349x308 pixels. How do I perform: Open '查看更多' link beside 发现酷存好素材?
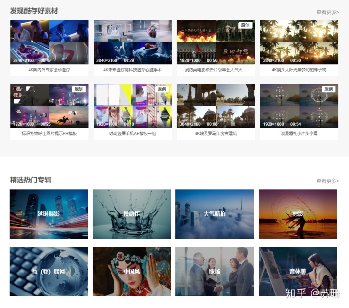(x=327, y=12)
